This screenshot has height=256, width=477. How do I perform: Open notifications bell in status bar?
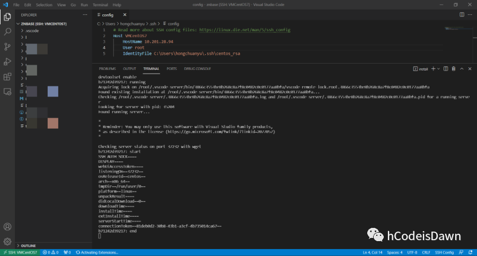(470, 252)
